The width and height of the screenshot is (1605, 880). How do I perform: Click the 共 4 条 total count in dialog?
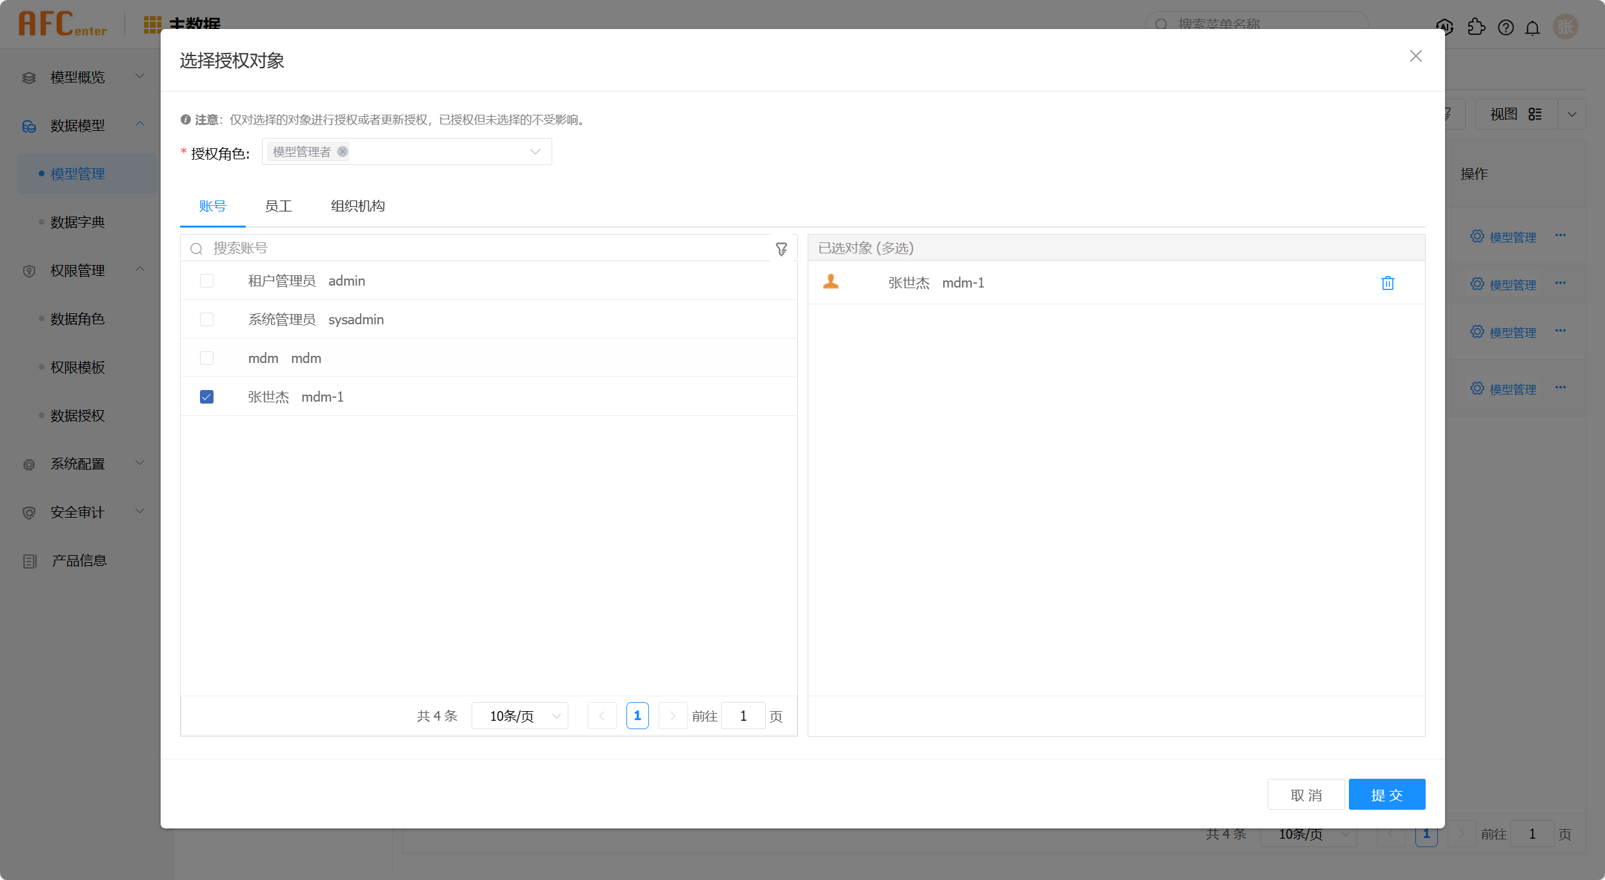(x=437, y=716)
